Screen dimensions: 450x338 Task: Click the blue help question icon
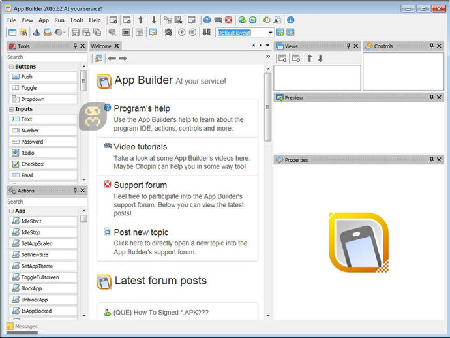pos(207,20)
